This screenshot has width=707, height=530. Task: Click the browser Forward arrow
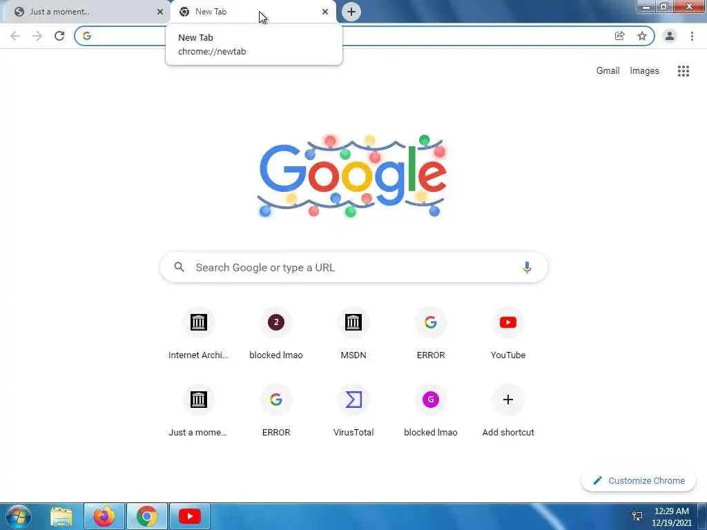[x=37, y=36]
